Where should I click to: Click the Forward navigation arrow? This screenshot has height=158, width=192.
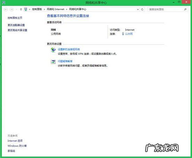pos(12,9)
